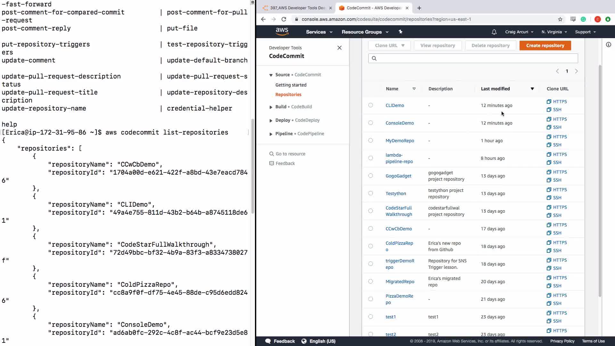
Task: Click the repository search input field
Action: click(473, 58)
